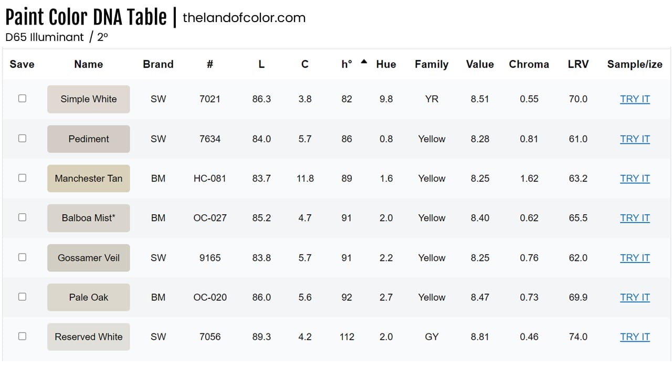
Task: Tick the Save checkbox for Manchester Tan
Action: (x=22, y=177)
